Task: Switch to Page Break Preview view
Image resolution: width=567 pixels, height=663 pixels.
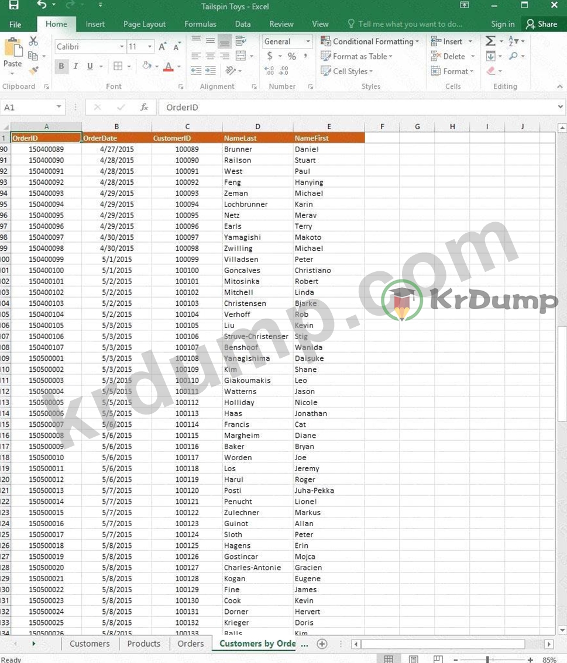Action: tap(438, 659)
